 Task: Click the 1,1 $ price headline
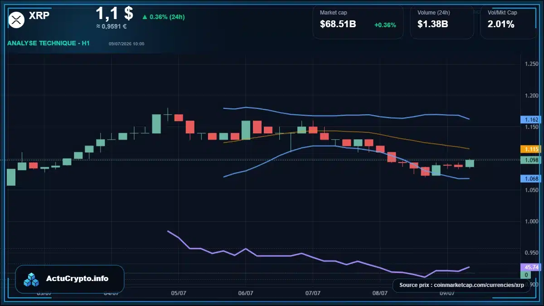pyautogui.click(x=114, y=13)
